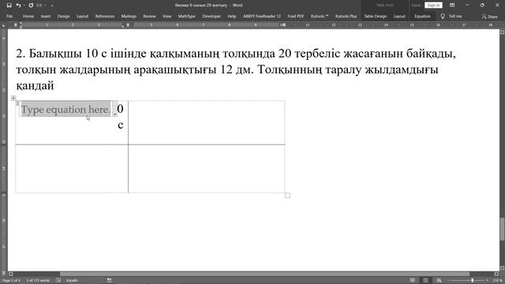Screen dimensions: 505x284
Task: Click the horizontal scrollbar thumb
Action: coord(264,274)
